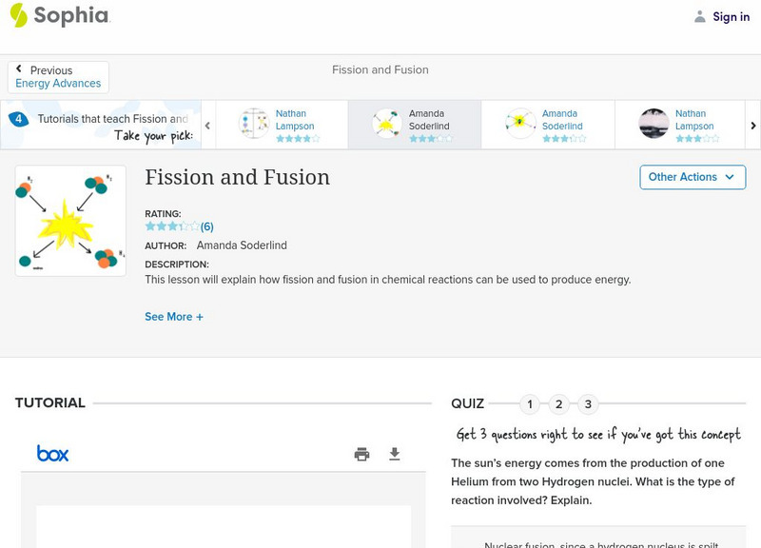Click the number 4 tutorials badge

point(18,119)
